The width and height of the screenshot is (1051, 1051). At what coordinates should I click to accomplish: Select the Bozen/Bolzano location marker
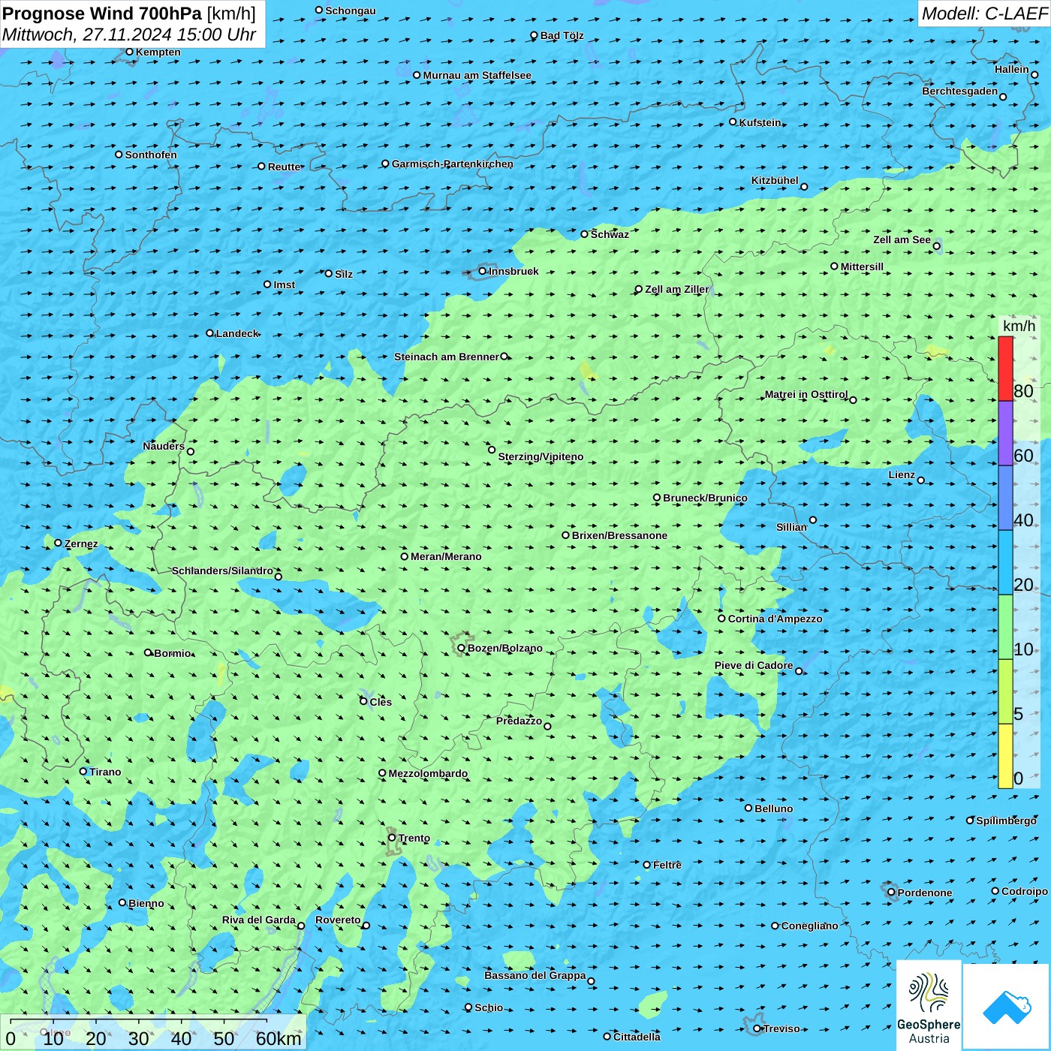point(462,648)
